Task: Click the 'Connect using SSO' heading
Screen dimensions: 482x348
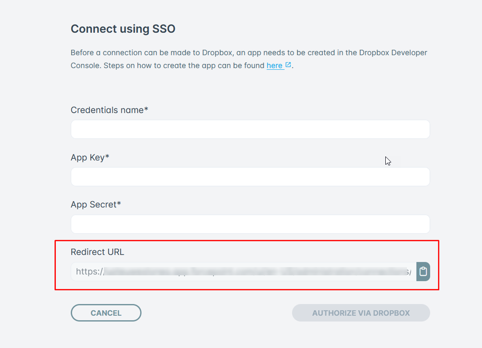Action: tap(123, 28)
